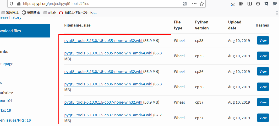Screen dimensions: 279x126
Task: Open the Library bookshelf icon
Action: 241,4
